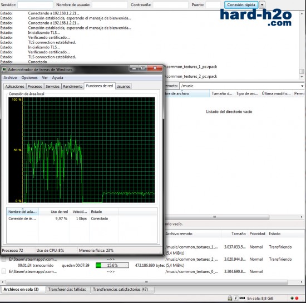This screenshot has width=306, height=303.
Task: Open the Opciones menu in Task Manager
Action: tap(29, 78)
